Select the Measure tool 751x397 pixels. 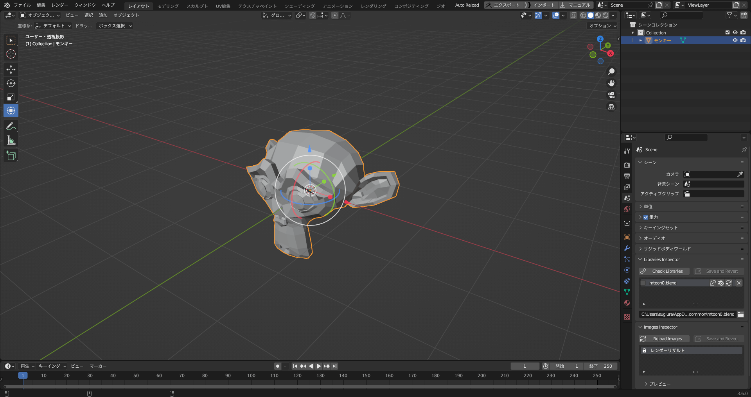(11, 140)
